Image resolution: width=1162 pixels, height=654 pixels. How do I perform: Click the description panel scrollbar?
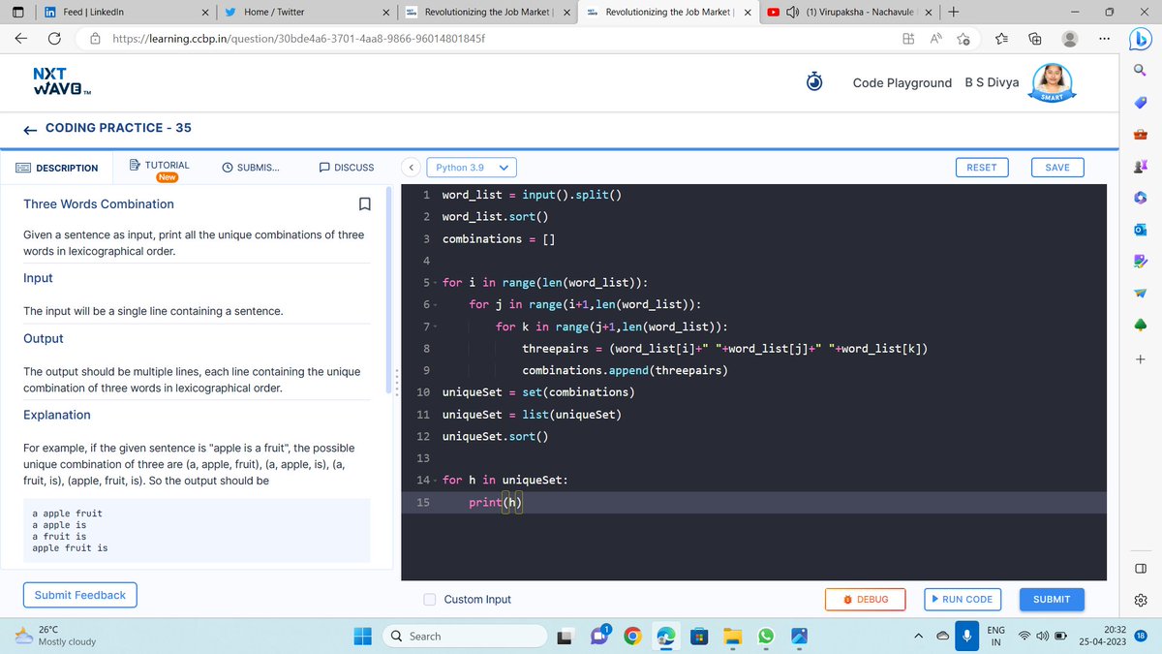click(x=387, y=291)
